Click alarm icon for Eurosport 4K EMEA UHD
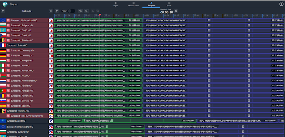 pos(8,116)
